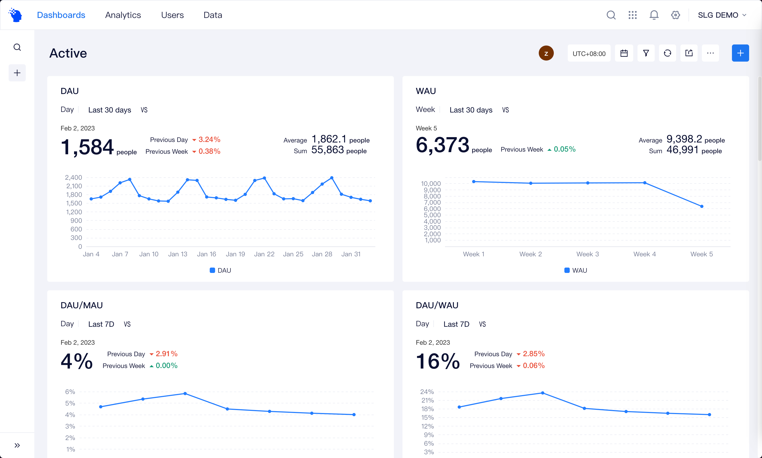Click the blue plus button to add content
The height and width of the screenshot is (458, 762).
coord(740,53)
